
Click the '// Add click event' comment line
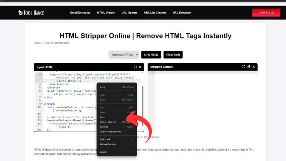71,117
